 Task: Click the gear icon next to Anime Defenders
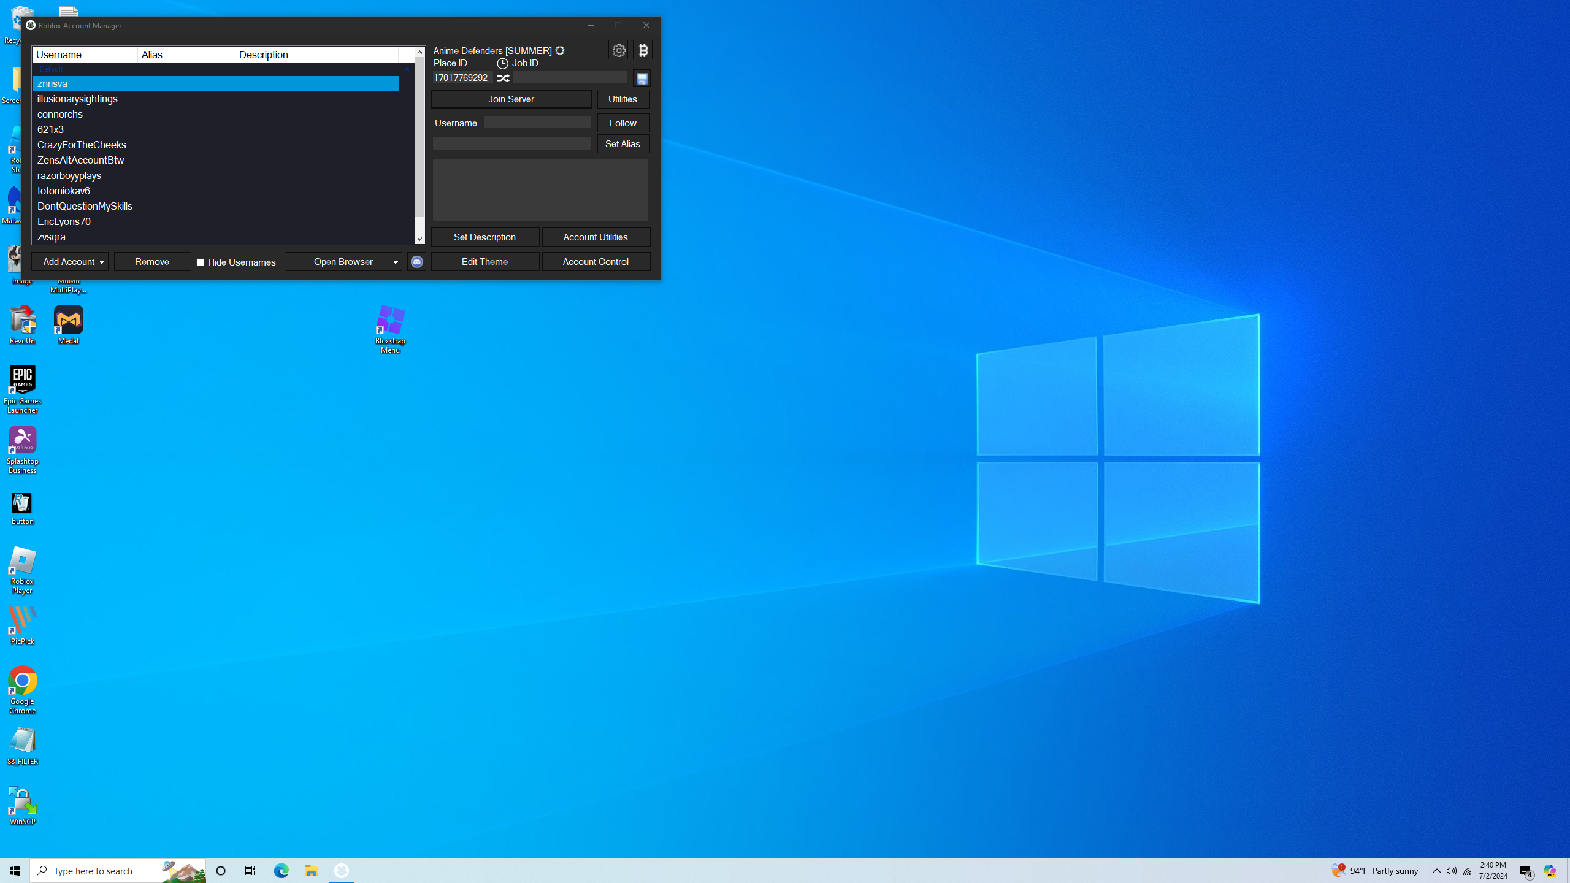tap(560, 51)
